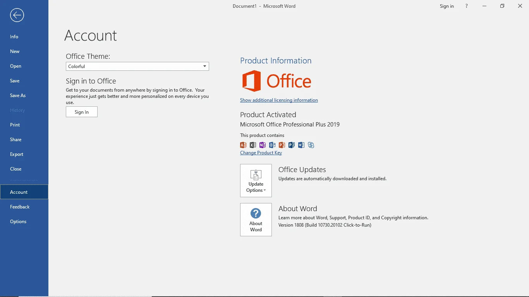529x297 pixels.
Task: Click Sign in at the title bar
Action: tap(447, 6)
